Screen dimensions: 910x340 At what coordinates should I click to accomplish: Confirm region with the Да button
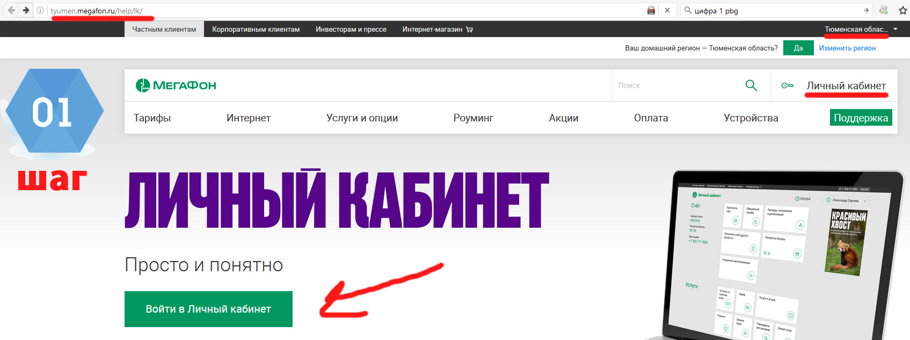pyautogui.click(x=798, y=48)
